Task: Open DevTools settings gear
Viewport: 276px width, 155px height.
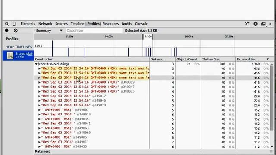Action: click(x=255, y=24)
